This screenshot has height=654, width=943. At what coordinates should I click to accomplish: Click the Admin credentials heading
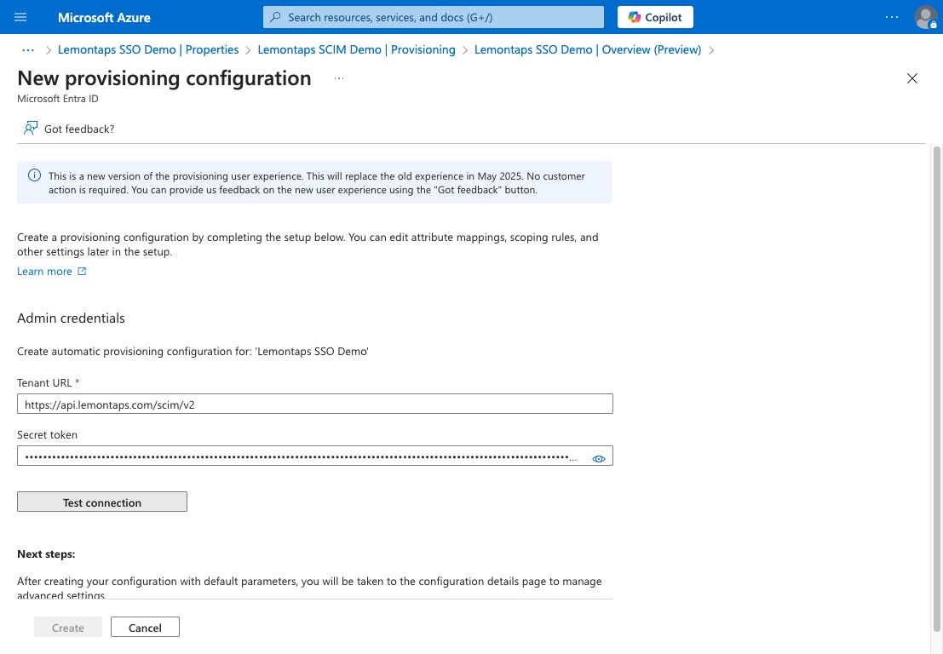[x=71, y=318]
